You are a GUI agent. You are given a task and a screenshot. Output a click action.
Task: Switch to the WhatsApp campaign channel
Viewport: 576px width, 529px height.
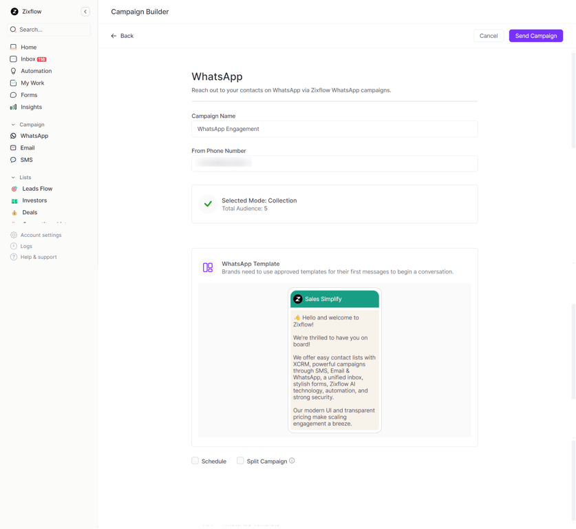34,136
